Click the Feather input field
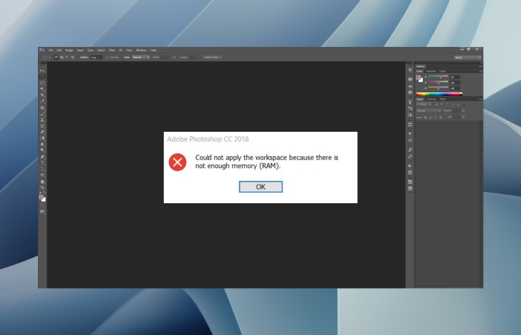521x335 pixels. pyautogui.click(x=97, y=57)
